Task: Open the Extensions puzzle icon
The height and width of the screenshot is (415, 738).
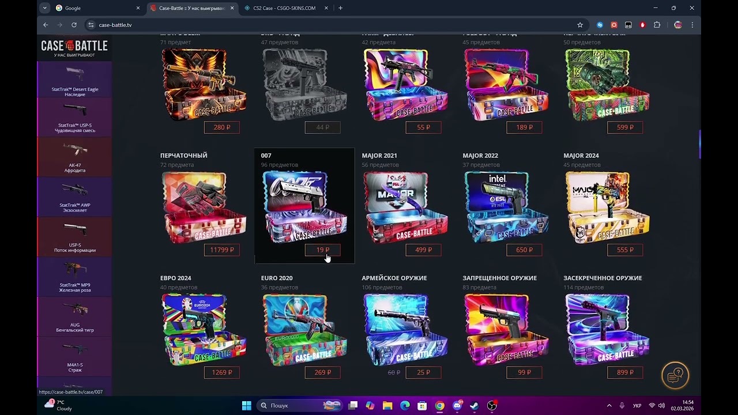Action: point(657,25)
